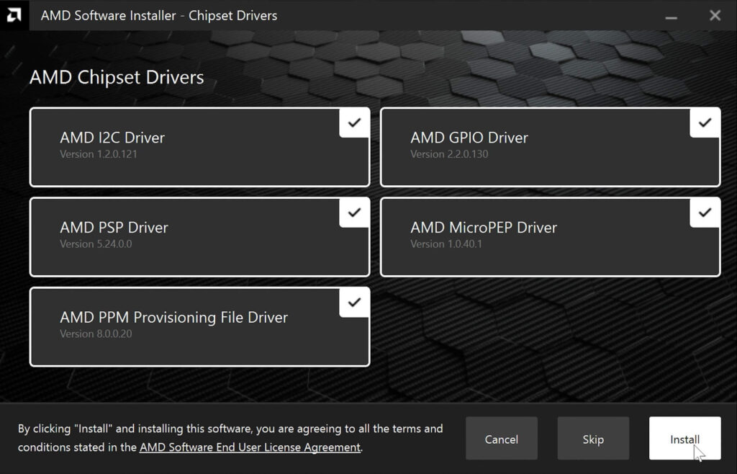Toggle the AMD MicroPEP Driver checkbox
Viewport: 737px width, 474px height.
[x=705, y=213]
